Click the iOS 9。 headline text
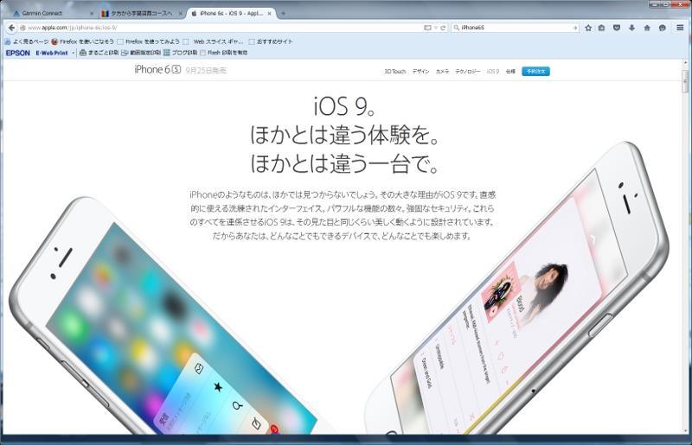This screenshot has width=692, height=445. [344, 106]
